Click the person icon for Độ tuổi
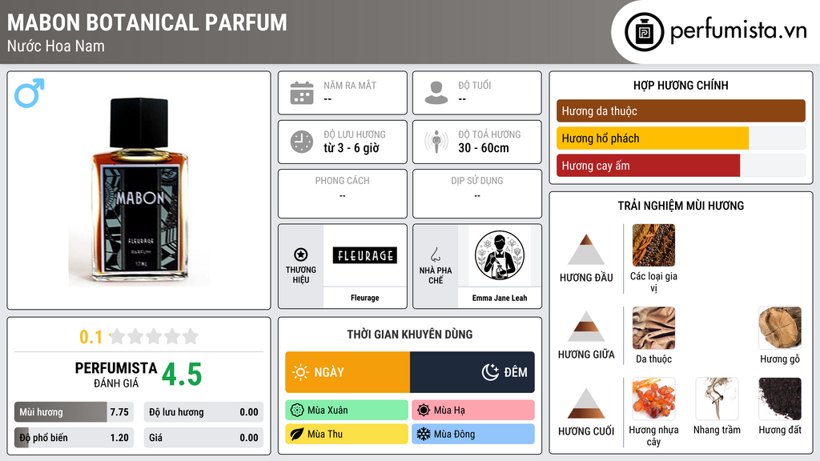This screenshot has height=461, width=820. [x=436, y=93]
